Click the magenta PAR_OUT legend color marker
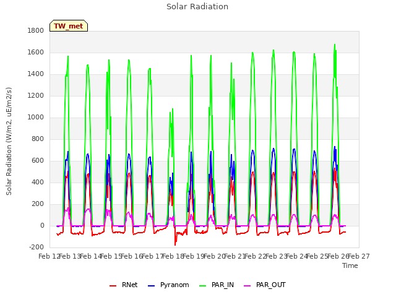 247,286
